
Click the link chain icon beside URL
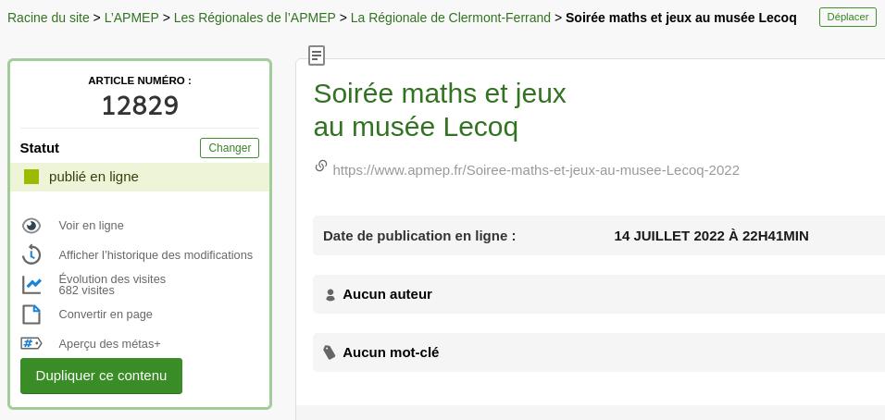(321, 167)
